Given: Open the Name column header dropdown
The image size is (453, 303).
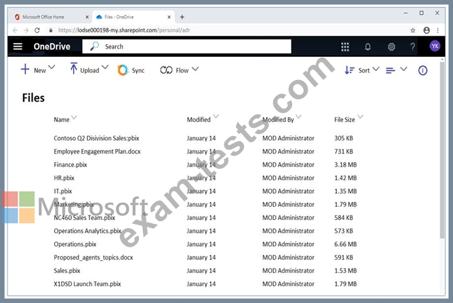Looking at the screenshot, I should pyautogui.click(x=74, y=118).
